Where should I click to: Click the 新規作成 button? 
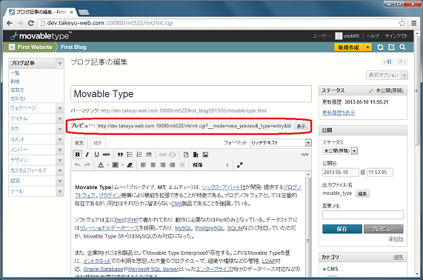(x=349, y=47)
